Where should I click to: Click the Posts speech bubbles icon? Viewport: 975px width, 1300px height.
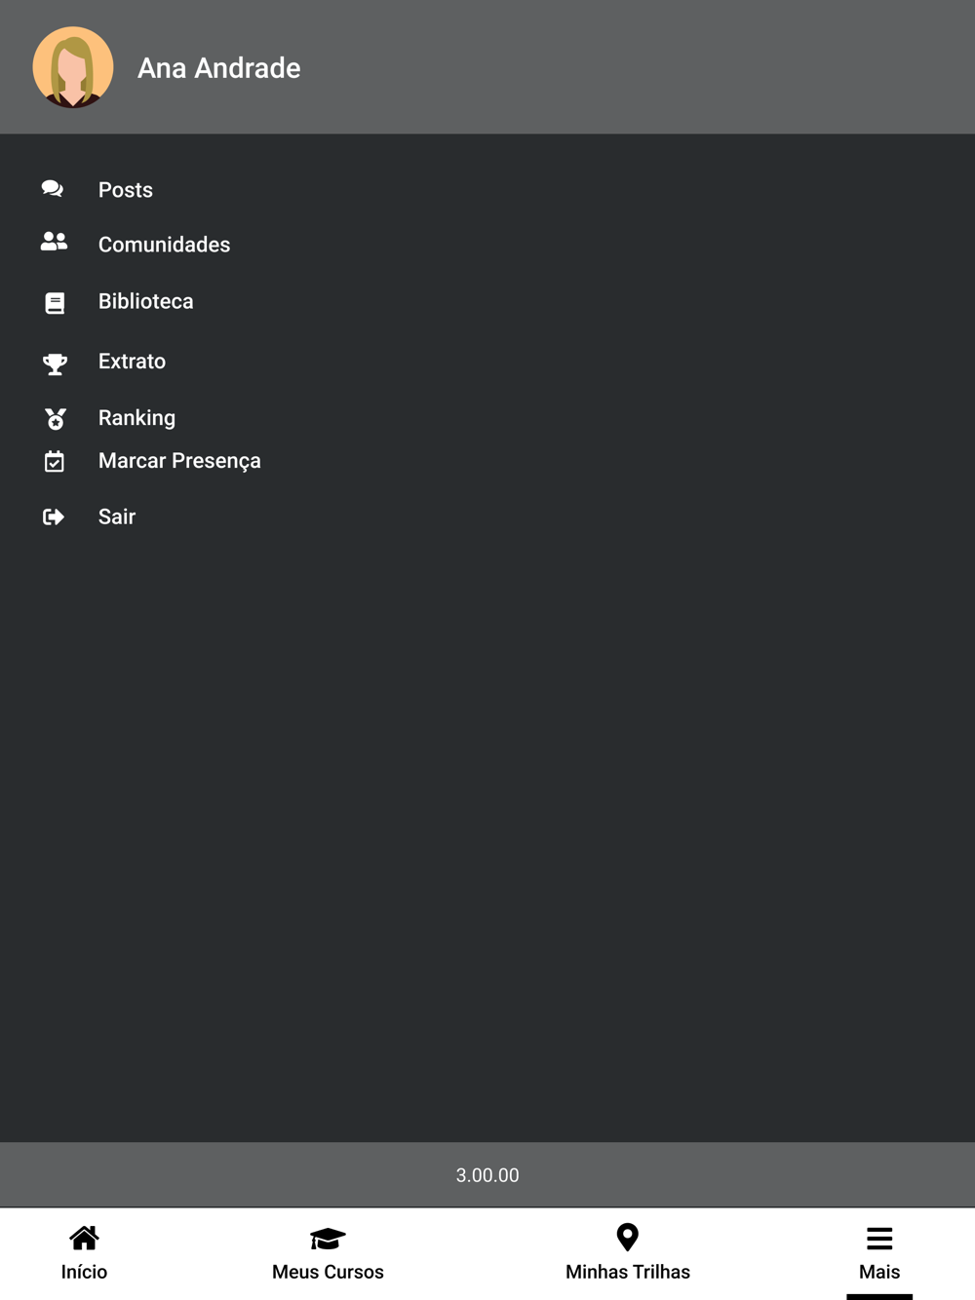coord(53,189)
